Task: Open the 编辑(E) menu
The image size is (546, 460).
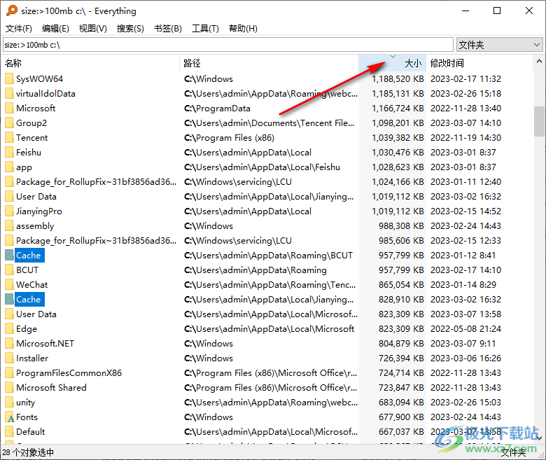Action: pos(55,29)
